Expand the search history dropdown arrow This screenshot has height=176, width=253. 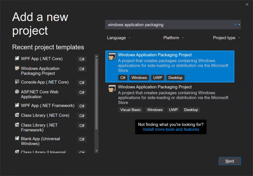click(x=239, y=24)
